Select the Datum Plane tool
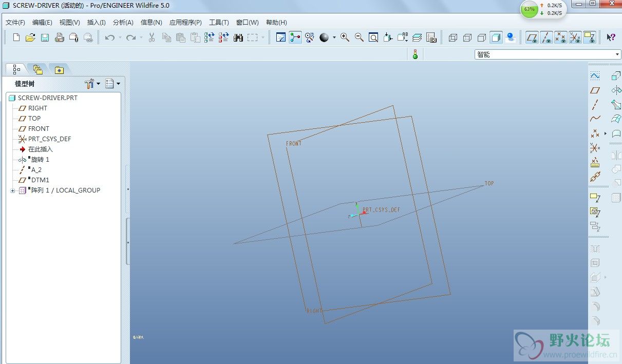 click(595, 90)
